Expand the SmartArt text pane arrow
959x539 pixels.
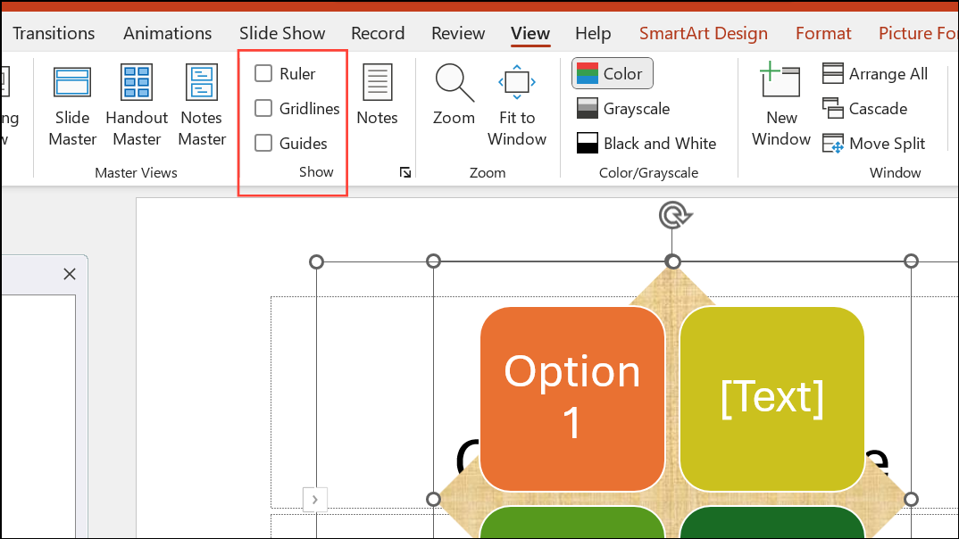pyautogui.click(x=314, y=499)
